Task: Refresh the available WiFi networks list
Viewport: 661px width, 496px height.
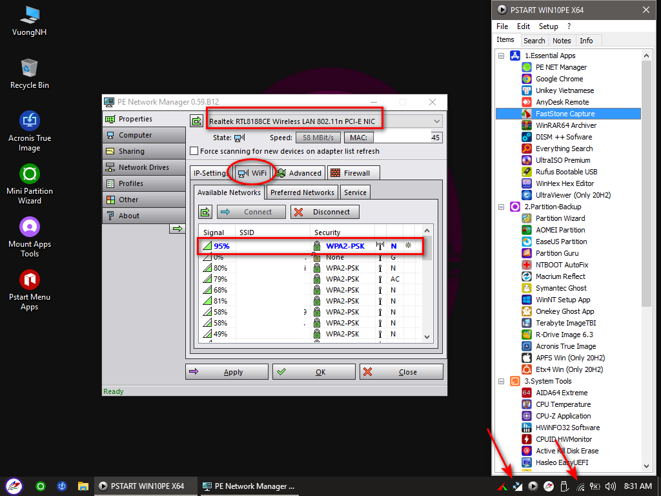Action: (x=205, y=212)
